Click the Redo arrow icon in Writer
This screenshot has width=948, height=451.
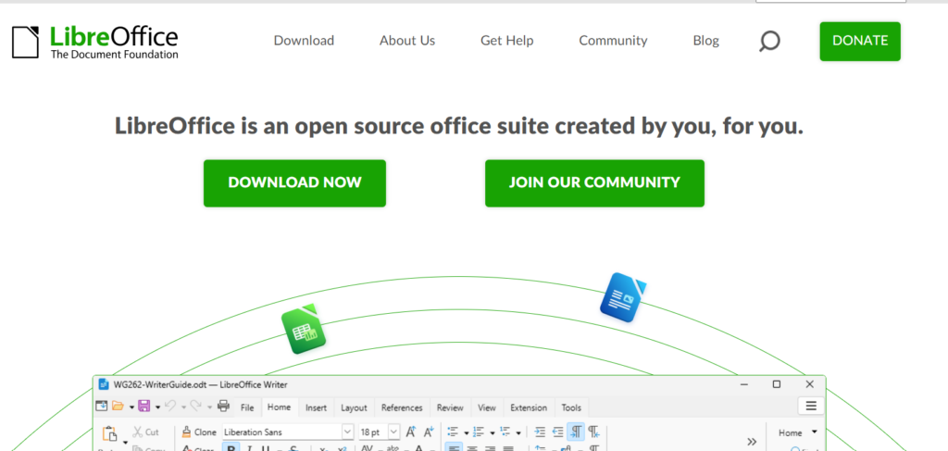coord(196,407)
